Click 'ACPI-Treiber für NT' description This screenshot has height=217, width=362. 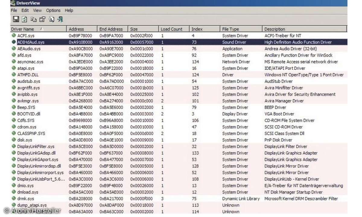point(283,36)
